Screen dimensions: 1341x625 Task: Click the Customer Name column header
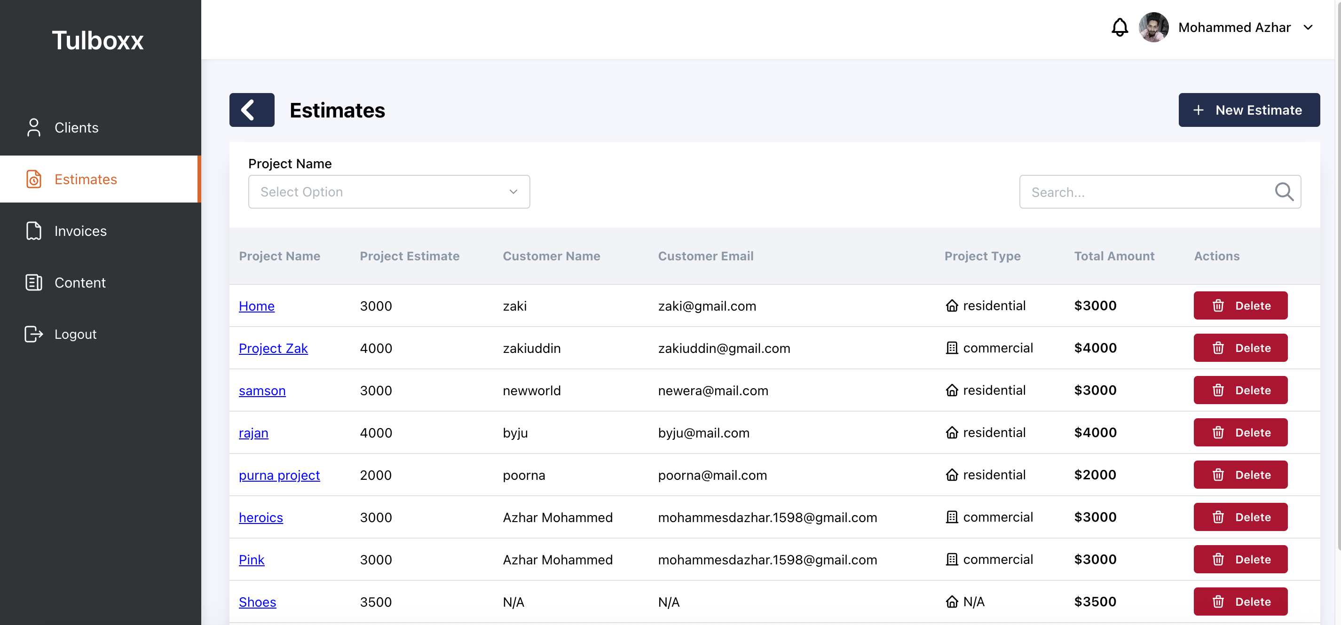point(551,256)
